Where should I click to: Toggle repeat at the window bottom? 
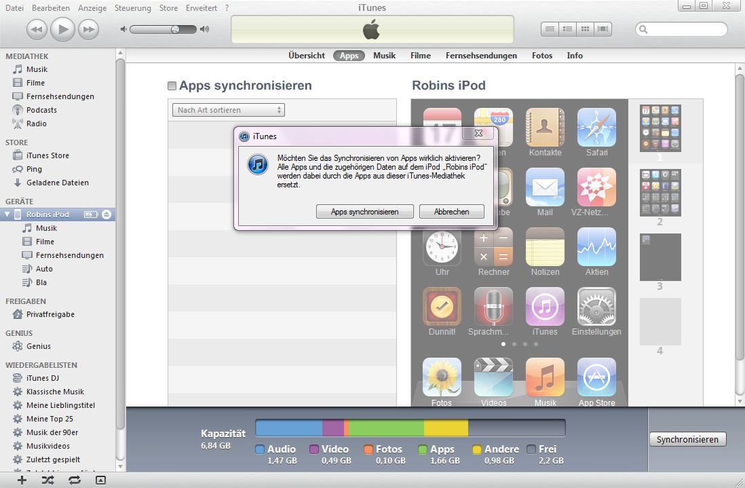[x=74, y=480]
